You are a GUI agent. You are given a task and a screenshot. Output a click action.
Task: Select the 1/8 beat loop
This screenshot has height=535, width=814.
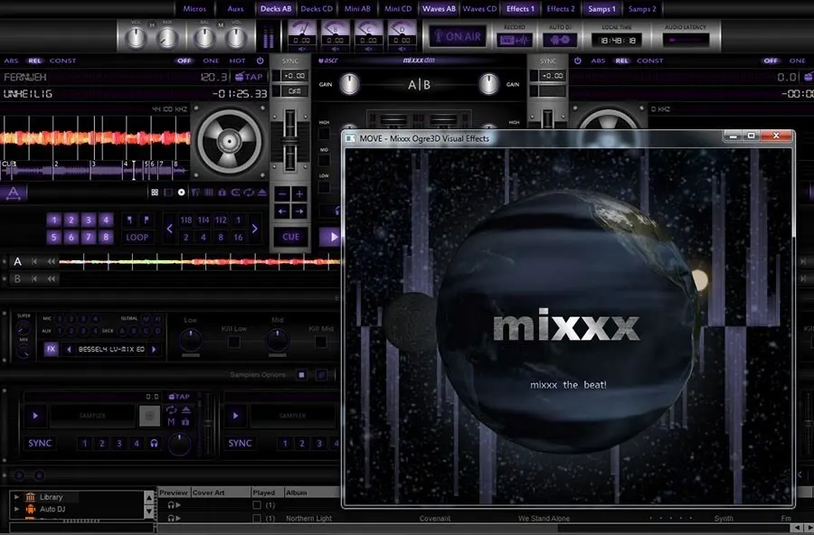coord(185,220)
